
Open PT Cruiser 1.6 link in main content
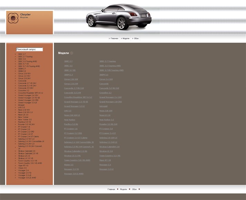point(71,129)
